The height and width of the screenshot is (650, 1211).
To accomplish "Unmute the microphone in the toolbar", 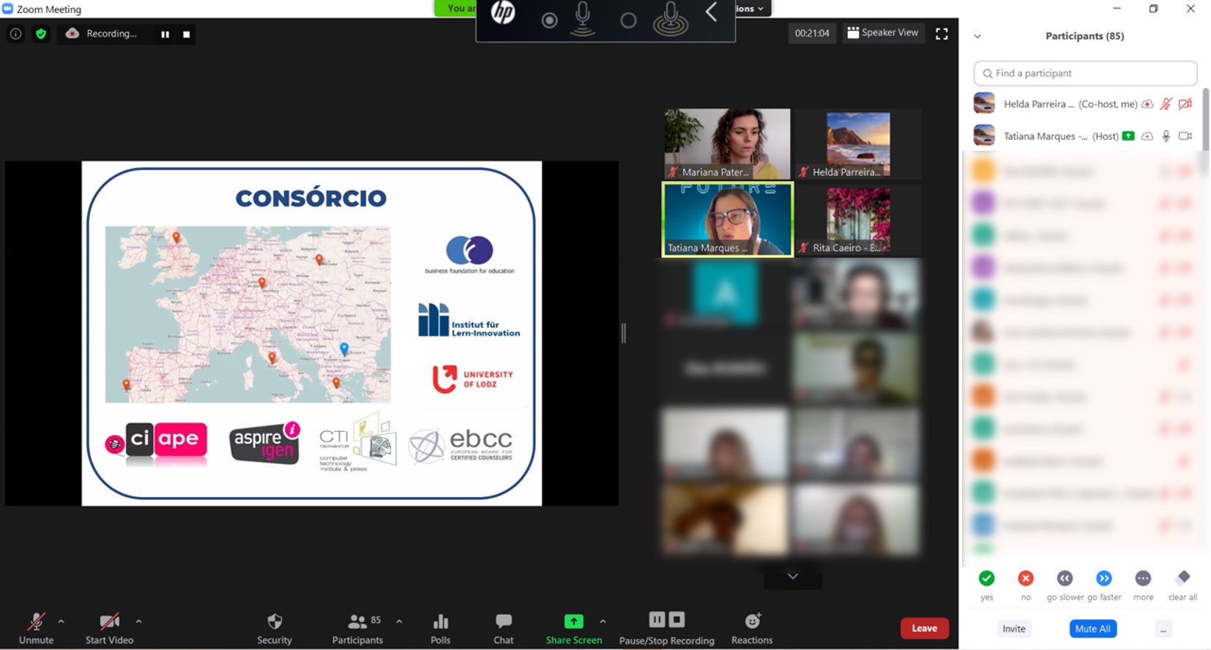I will pos(36,629).
